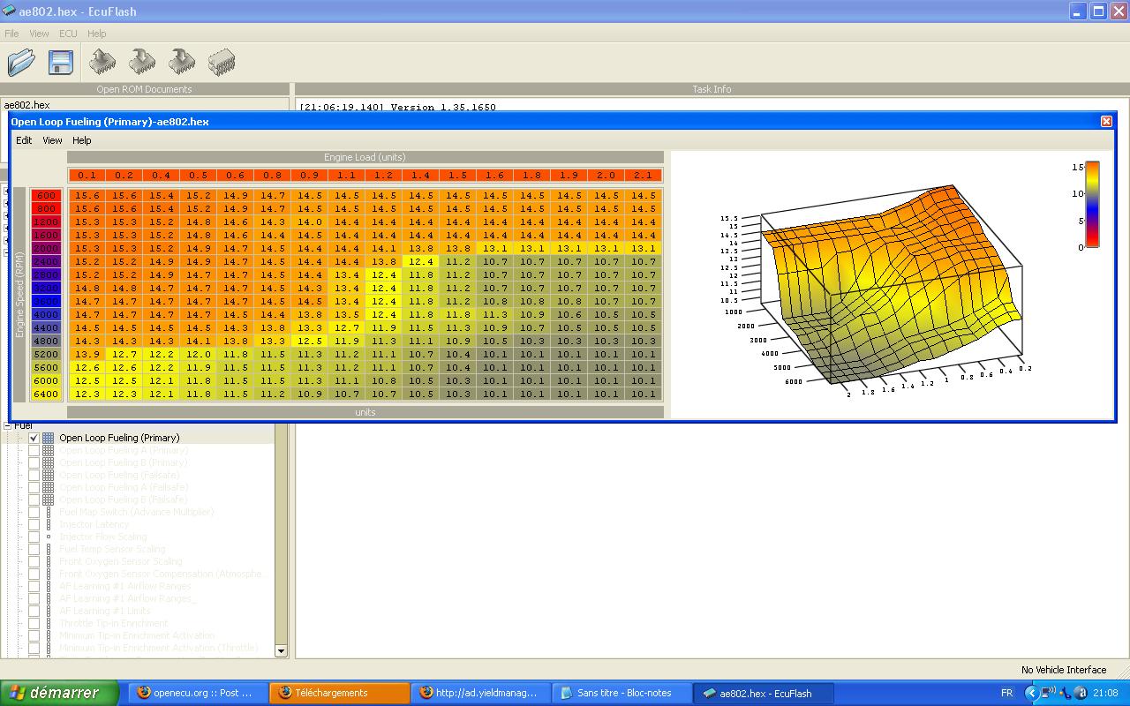Click the network connection tray icon
Viewport: 1130px width, 706px height.
(1049, 693)
